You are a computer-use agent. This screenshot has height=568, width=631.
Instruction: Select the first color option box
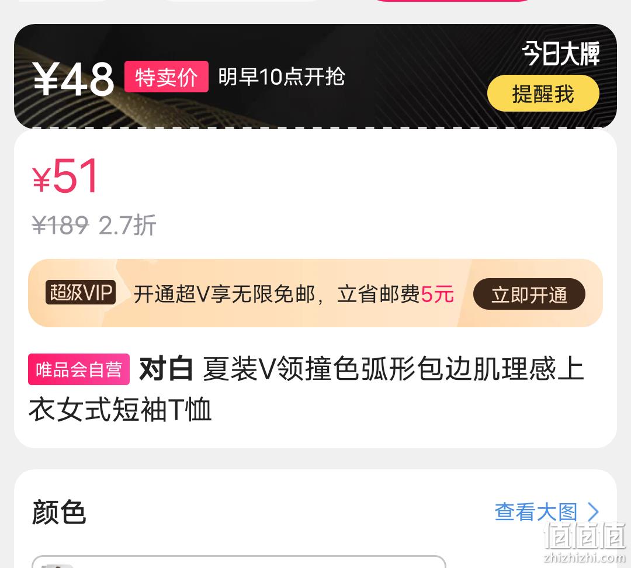click(238, 562)
